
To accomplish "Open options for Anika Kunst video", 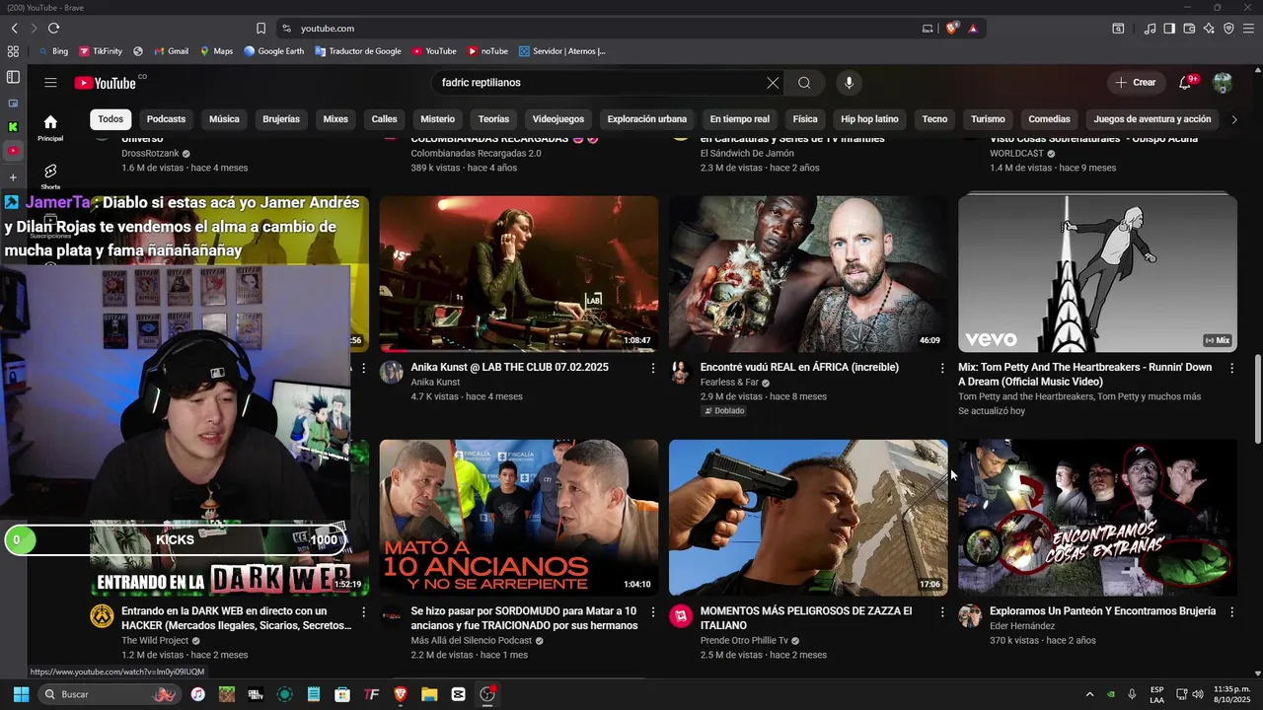I will (652, 368).
